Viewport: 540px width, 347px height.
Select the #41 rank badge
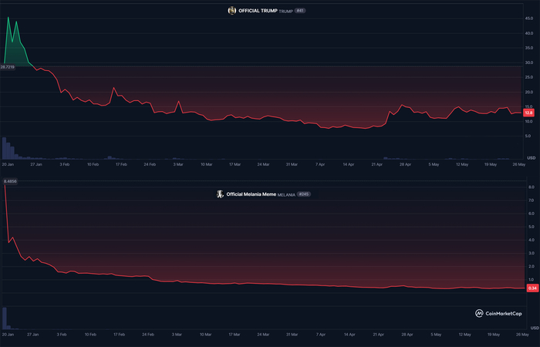(302, 10)
